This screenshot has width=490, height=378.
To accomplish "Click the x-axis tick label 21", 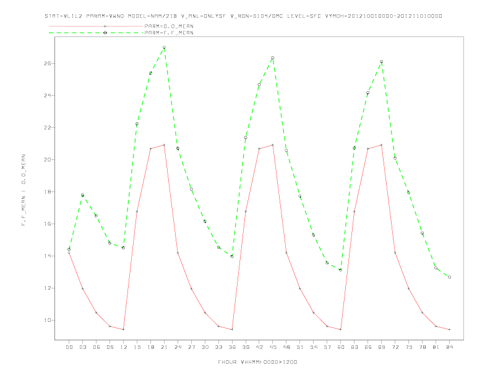I will click(164, 347).
